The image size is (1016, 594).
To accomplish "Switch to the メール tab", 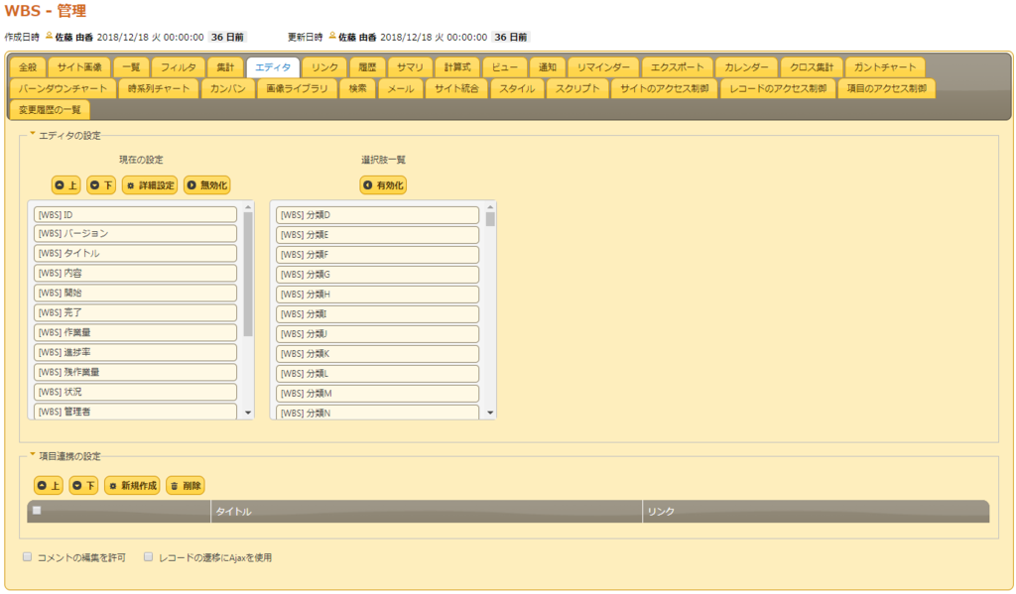I will point(401,88).
